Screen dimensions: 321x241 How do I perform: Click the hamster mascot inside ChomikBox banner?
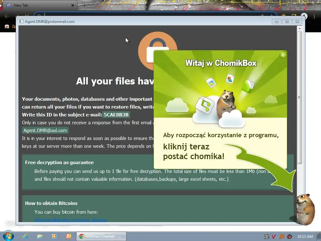coord(226,104)
